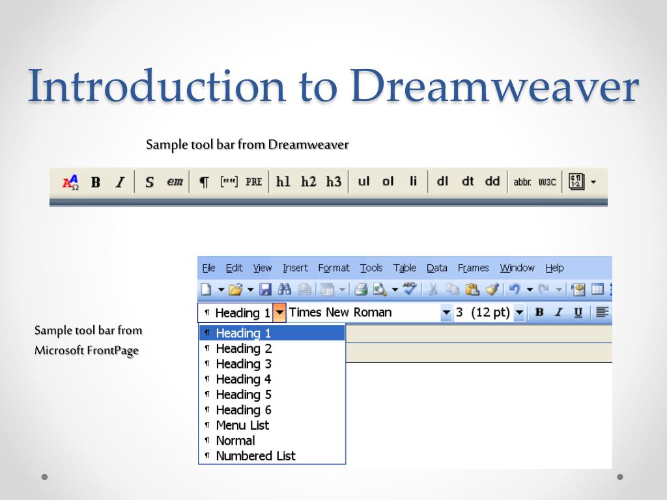Screen dimensions: 667x500
Task: Open the Frames menu
Action: click(473, 268)
